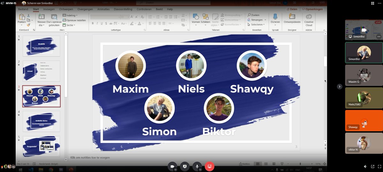Click the meeting volume speaker icon
This screenshot has height=172, width=383.
tap(365, 166)
